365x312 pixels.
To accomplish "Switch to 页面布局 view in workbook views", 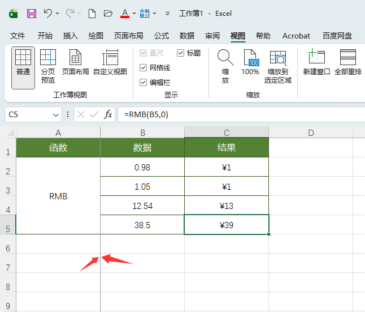I will (x=75, y=62).
